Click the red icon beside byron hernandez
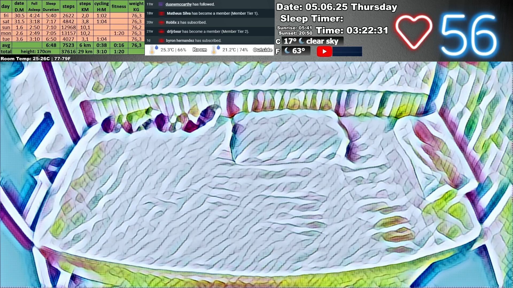Viewport: 513px width, 288px height. [x=161, y=41]
